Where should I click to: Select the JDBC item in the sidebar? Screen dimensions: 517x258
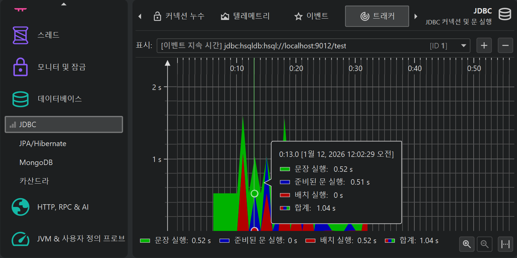coord(64,124)
